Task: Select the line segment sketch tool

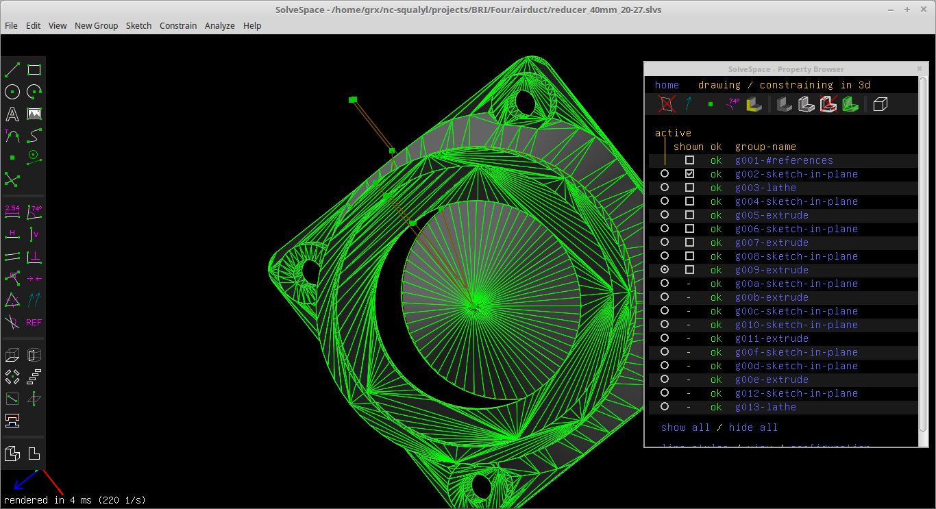Action: [x=12, y=70]
